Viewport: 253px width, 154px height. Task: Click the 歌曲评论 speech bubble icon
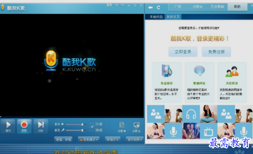pos(199,71)
